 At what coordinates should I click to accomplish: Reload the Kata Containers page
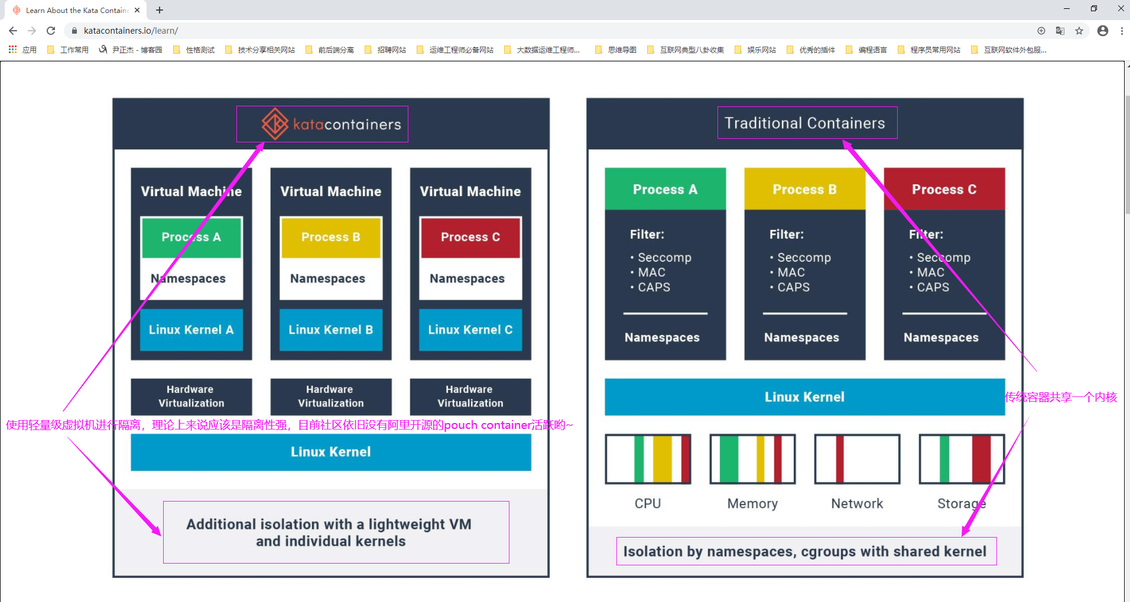[51, 31]
